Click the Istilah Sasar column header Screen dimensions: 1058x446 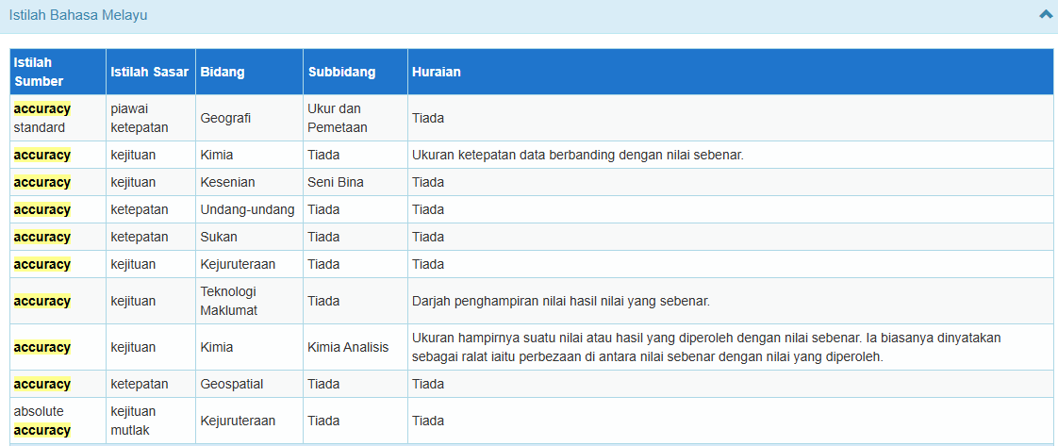click(150, 72)
